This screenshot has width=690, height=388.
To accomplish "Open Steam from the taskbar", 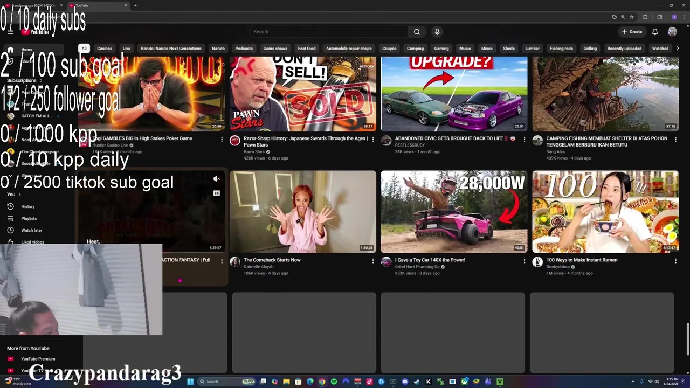I will 417,382.
